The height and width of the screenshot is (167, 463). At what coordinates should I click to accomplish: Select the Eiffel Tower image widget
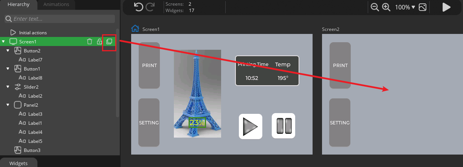[197, 93]
